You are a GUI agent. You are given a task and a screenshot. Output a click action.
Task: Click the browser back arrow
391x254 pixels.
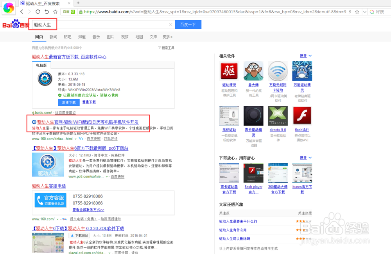(22, 12)
